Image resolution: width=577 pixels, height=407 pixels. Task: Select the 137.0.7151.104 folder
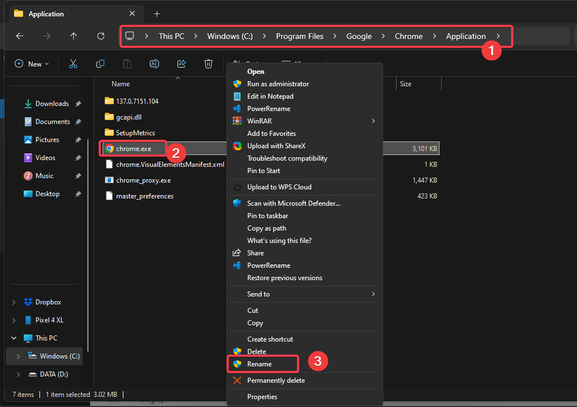coord(137,101)
